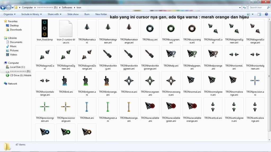The height and width of the screenshot is (152, 271).
Task: Open Desktop under Favorites
Action: click(14, 25)
